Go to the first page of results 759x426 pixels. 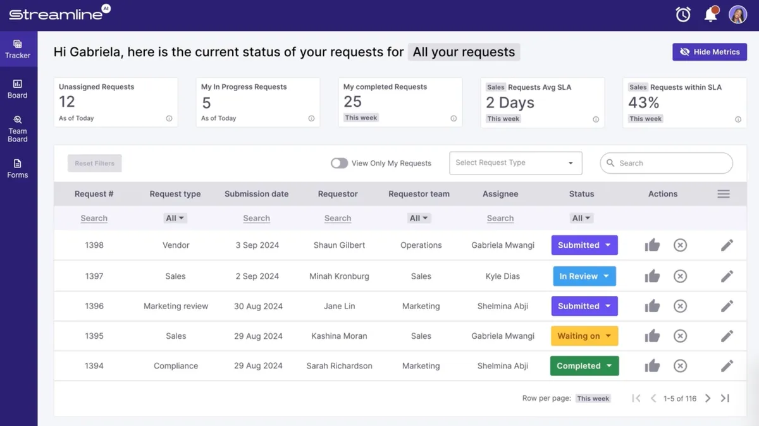[636, 398]
